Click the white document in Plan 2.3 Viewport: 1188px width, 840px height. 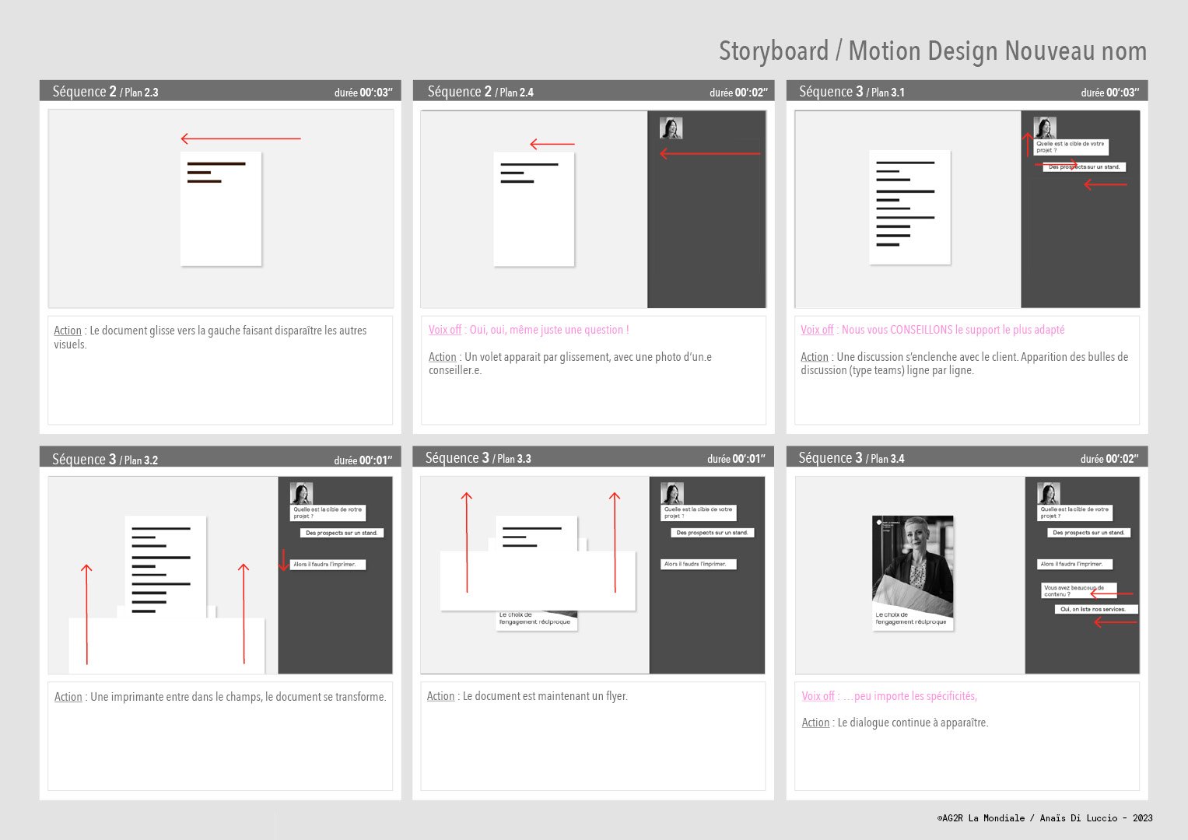(x=221, y=209)
